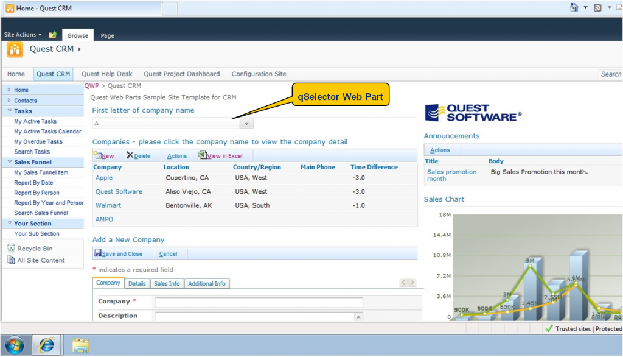Click the Cancel button
The width and height of the screenshot is (623, 357).
tap(168, 254)
